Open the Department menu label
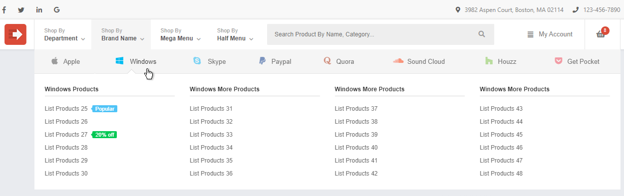 point(61,38)
